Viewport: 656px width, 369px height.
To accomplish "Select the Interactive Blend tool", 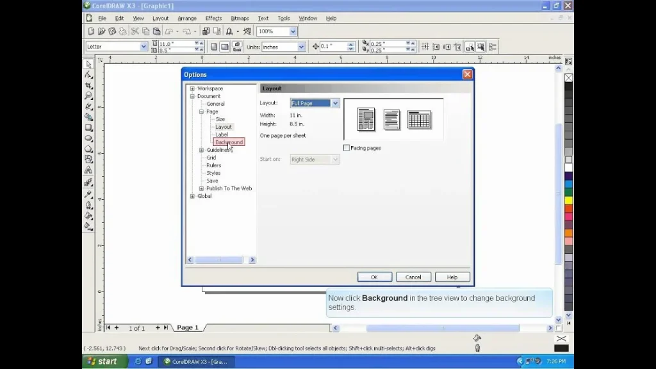I will [88, 183].
